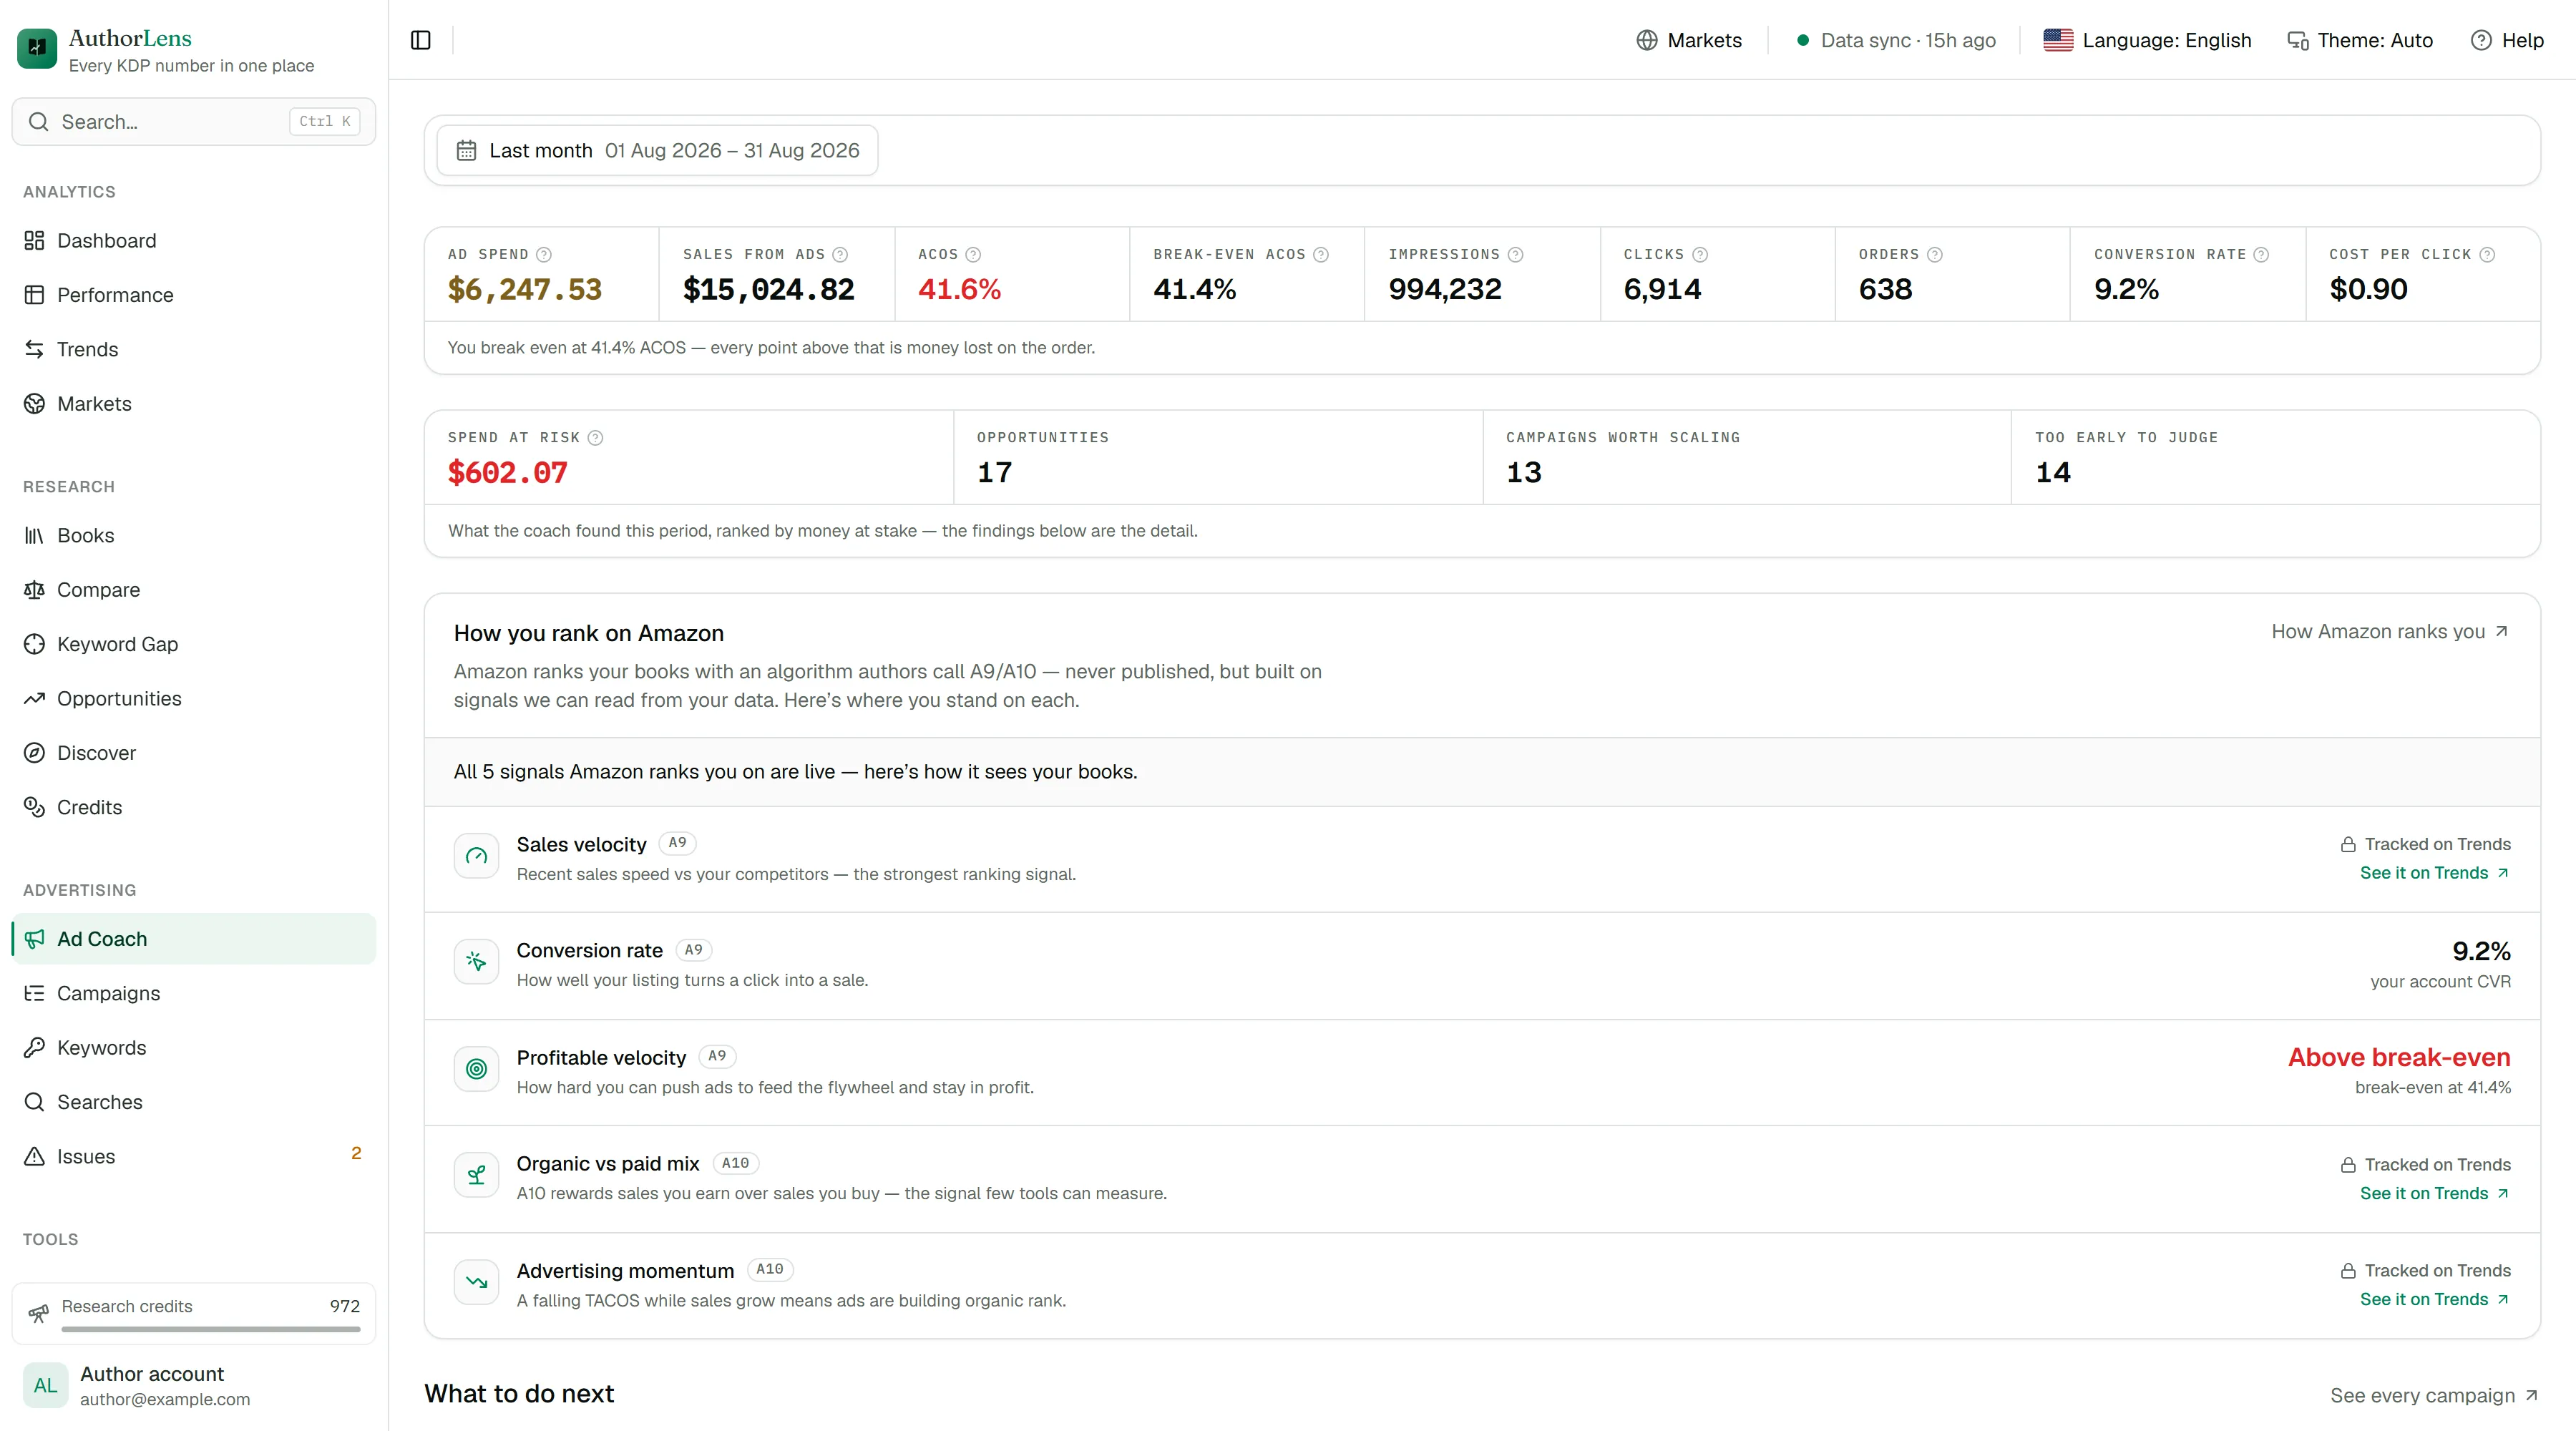This screenshot has height=1431, width=2576.
Task: Click the Above break-even status text
Action: [2399, 1057]
